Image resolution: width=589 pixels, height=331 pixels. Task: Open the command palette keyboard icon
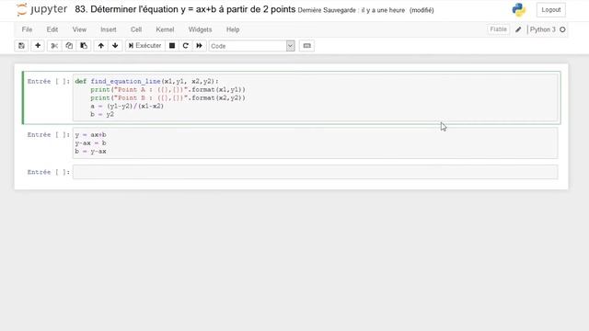tap(306, 46)
